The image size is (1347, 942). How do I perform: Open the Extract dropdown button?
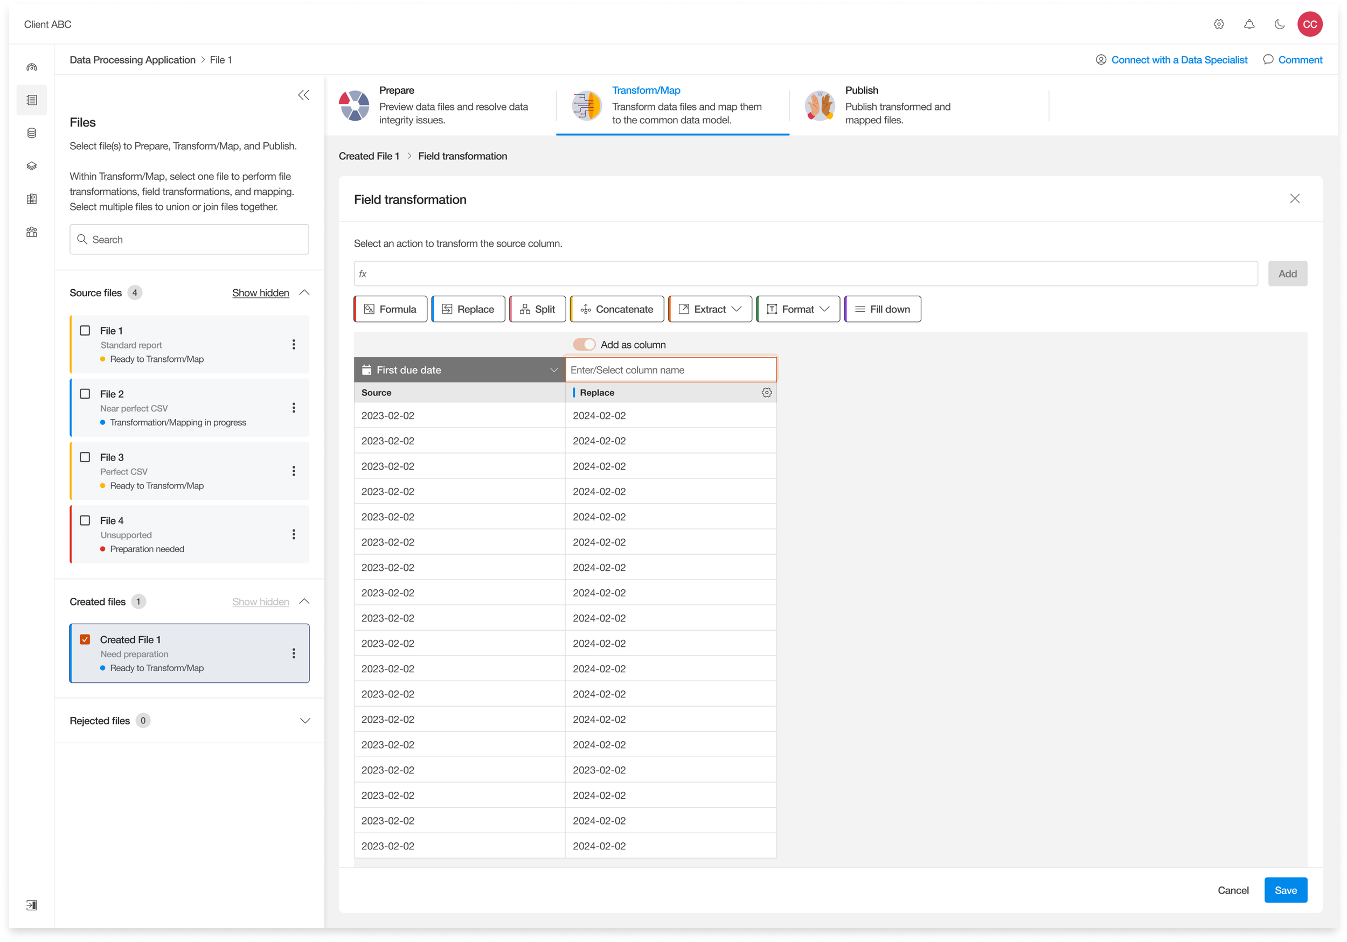(710, 309)
